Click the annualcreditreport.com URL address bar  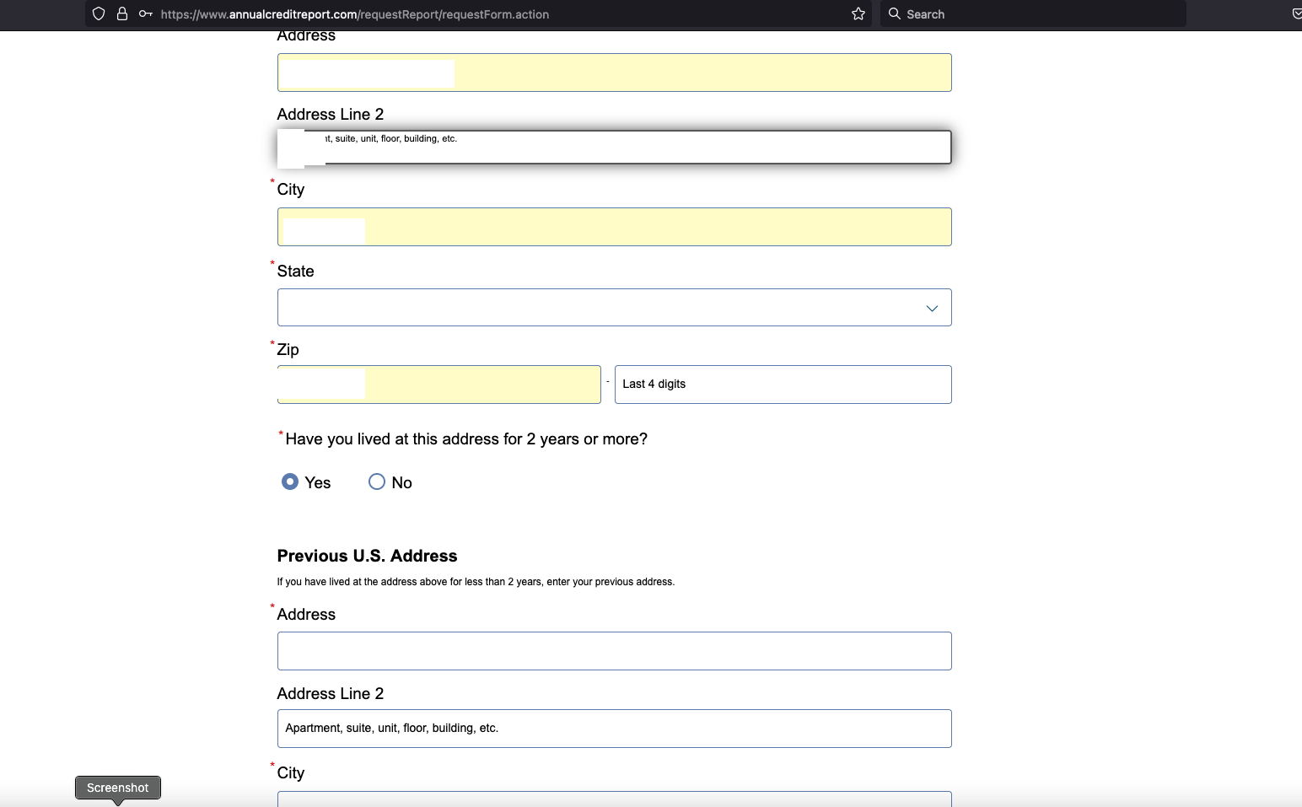coord(498,14)
